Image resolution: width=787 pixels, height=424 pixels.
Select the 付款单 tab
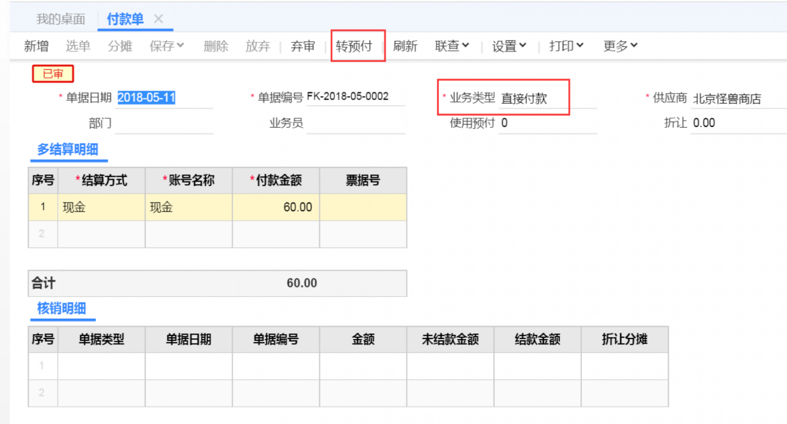[125, 19]
